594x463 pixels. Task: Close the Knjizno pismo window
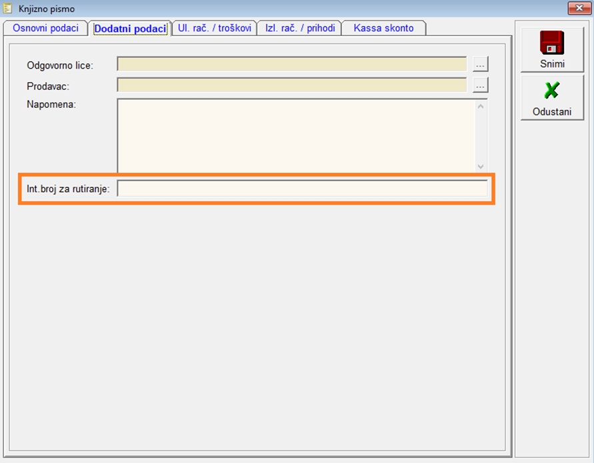click(x=577, y=9)
